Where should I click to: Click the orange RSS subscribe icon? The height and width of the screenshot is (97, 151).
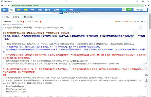131,22
